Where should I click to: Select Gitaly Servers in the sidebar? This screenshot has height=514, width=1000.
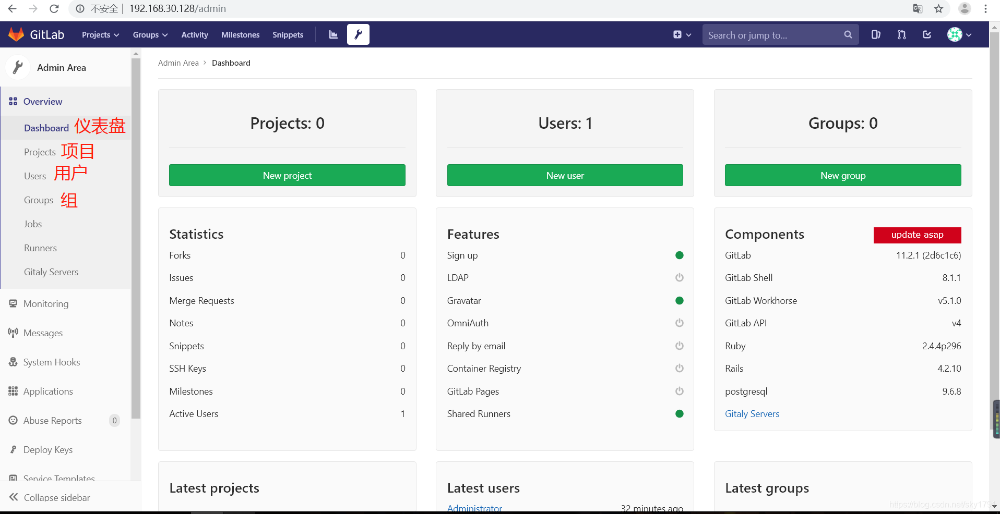pos(51,272)
